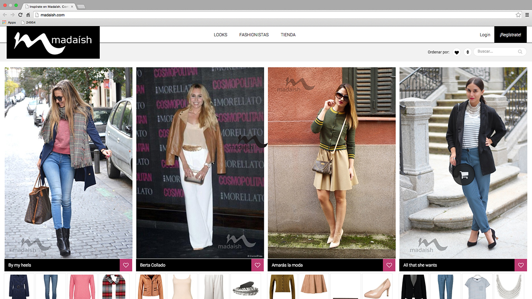Open the TIENDA menu item
This screenshot has height=299, width=532.
coord(288,35)
